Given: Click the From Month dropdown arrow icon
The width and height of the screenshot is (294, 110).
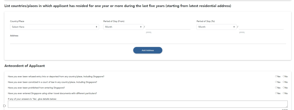Looking at the screenshot, I should click(141, 27).
